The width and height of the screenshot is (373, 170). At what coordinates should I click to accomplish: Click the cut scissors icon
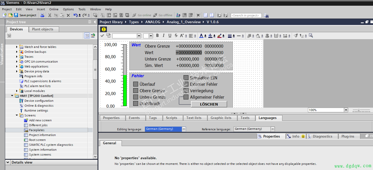(50, 15)
